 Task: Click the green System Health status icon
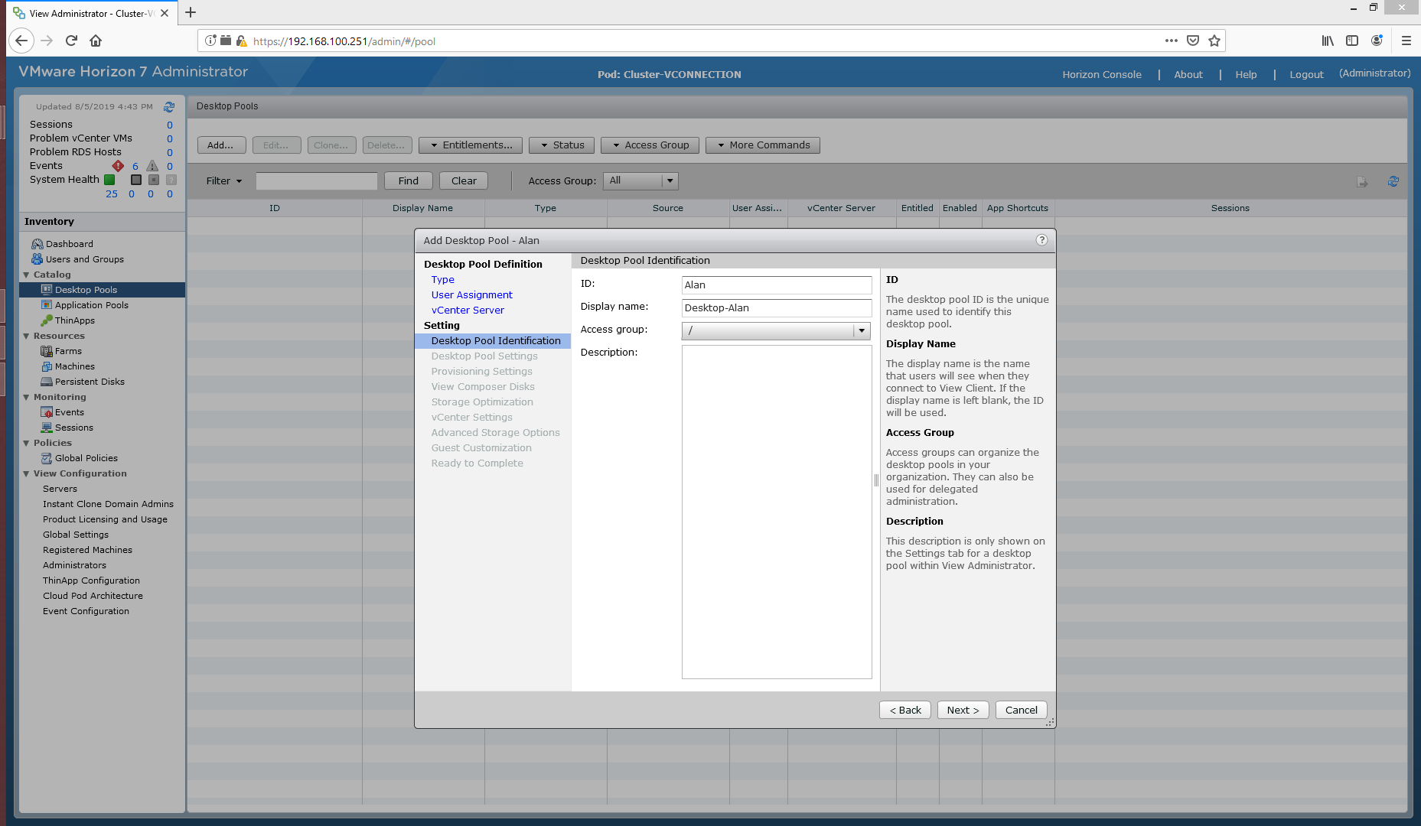(x=109, y=180)
